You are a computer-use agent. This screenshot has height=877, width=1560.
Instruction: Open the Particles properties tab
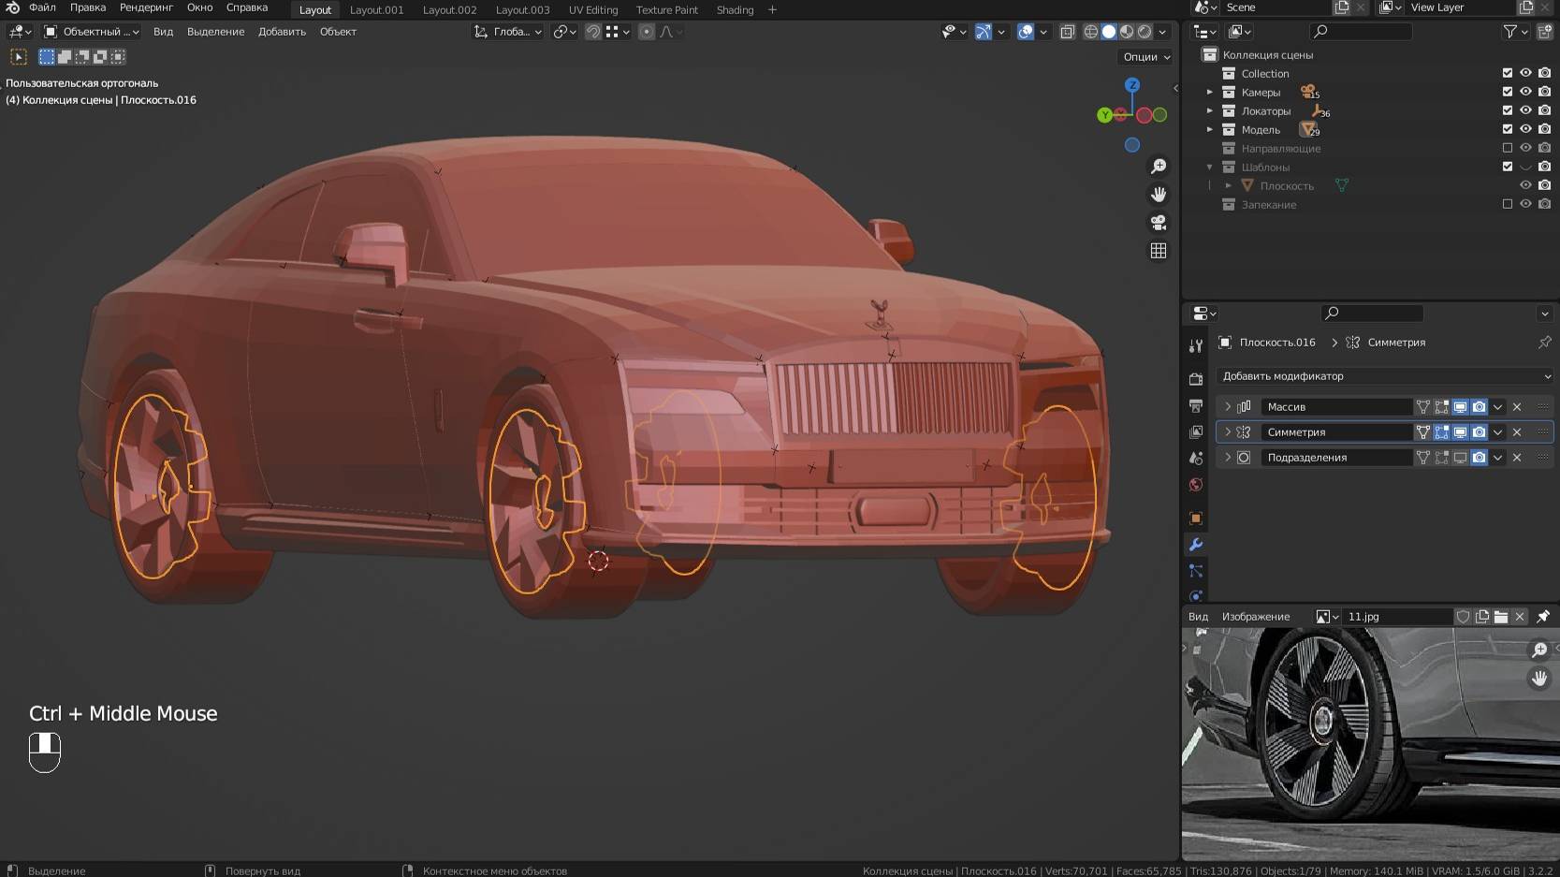coord(1195,570)
